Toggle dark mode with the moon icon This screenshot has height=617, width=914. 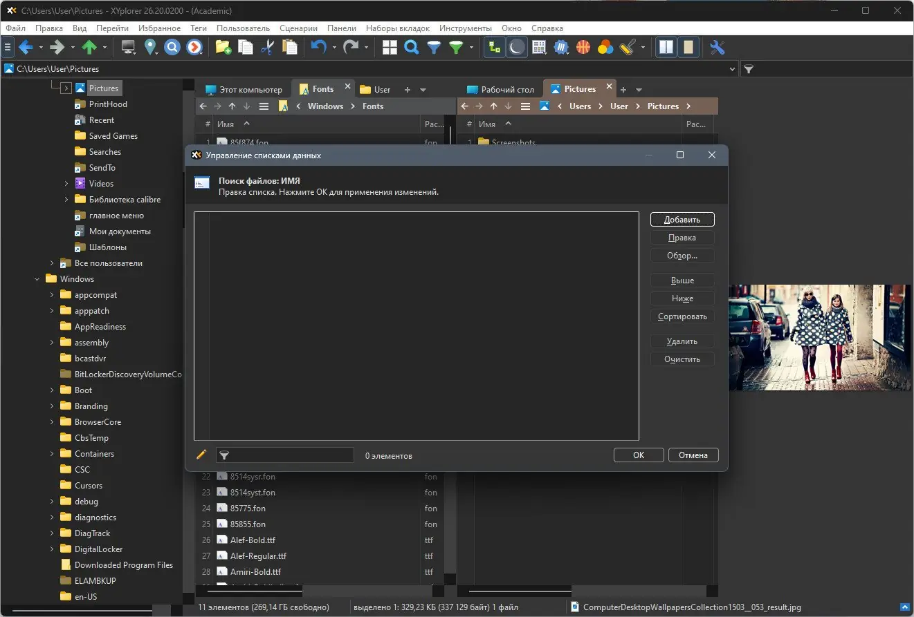click(517, 47)
